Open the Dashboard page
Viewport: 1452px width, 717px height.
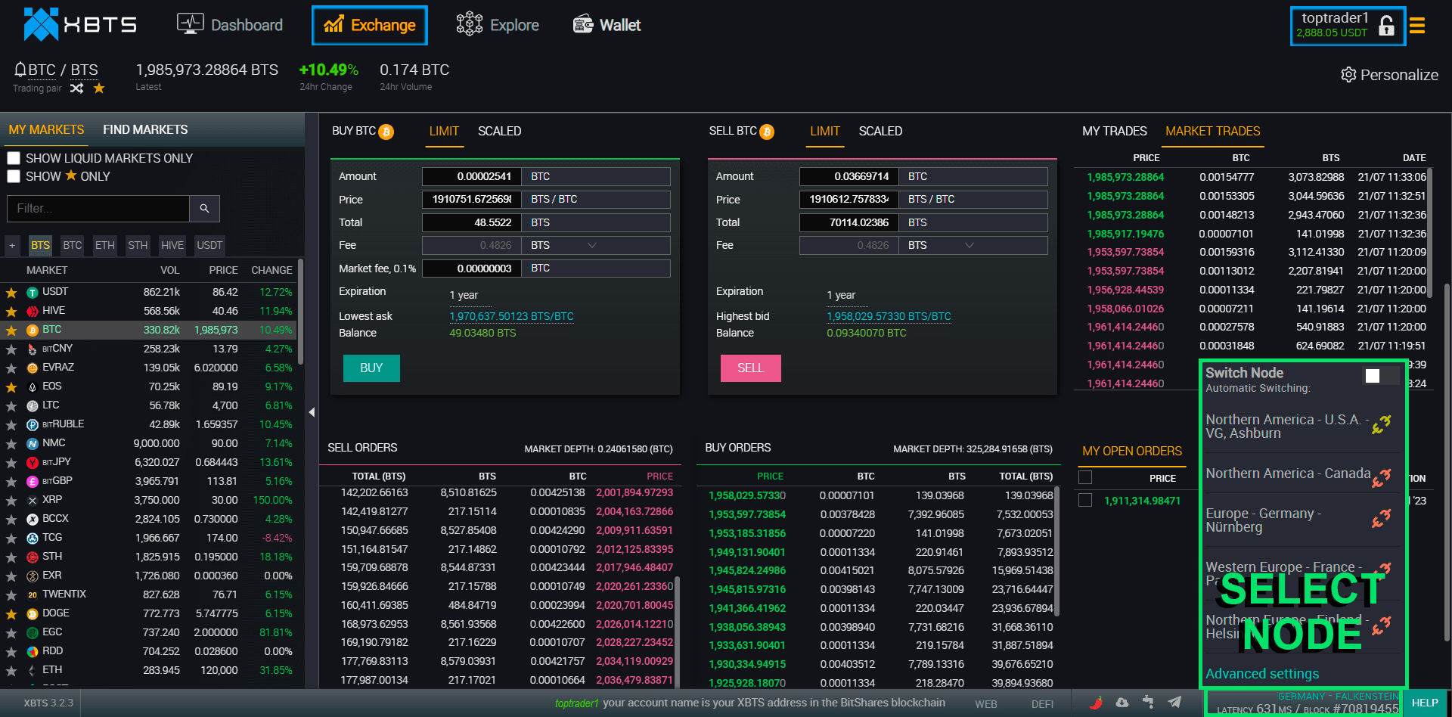pos(229,25)
